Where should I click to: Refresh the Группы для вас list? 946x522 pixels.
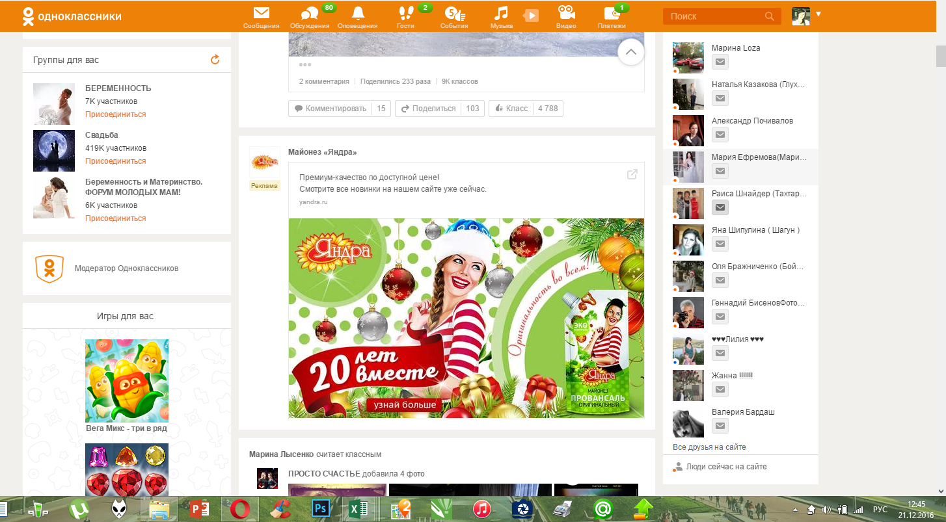[215, 60]
